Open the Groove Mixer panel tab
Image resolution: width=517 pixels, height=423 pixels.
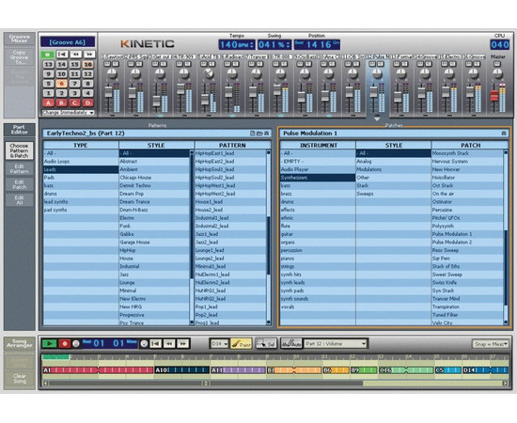click(20, 39)
